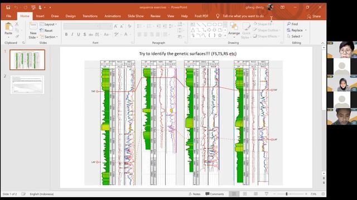
Task: Click the Share button
Action: coord(314,16)
